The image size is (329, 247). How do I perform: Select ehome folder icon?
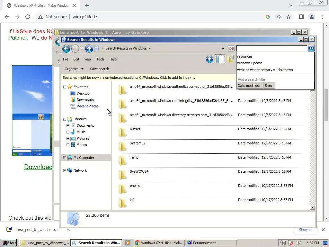point(122,189)
